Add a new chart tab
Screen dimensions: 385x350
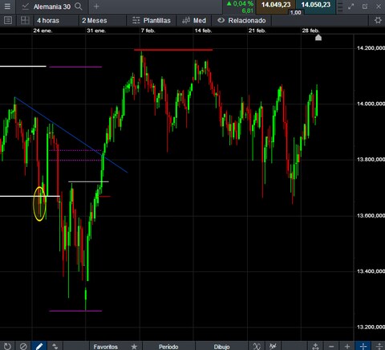click(96, 6)
